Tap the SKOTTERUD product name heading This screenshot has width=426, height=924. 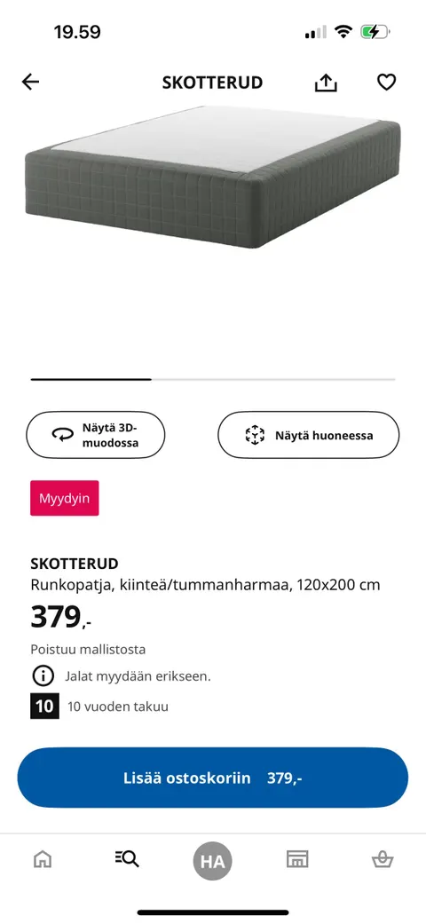click(x=75, y=564)
